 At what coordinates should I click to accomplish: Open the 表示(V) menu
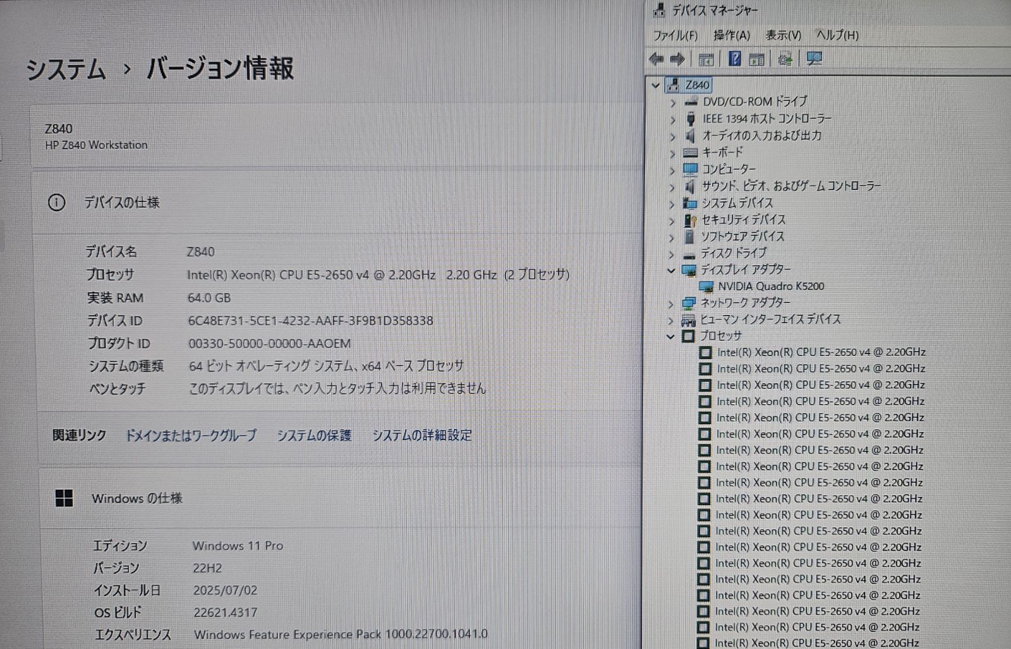[x=784, y=35]
